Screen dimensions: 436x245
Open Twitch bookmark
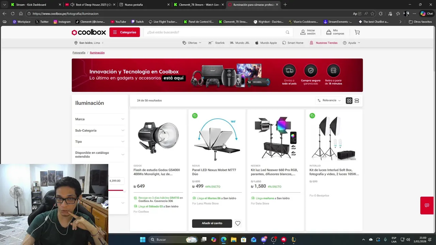[x=137, y=22]
